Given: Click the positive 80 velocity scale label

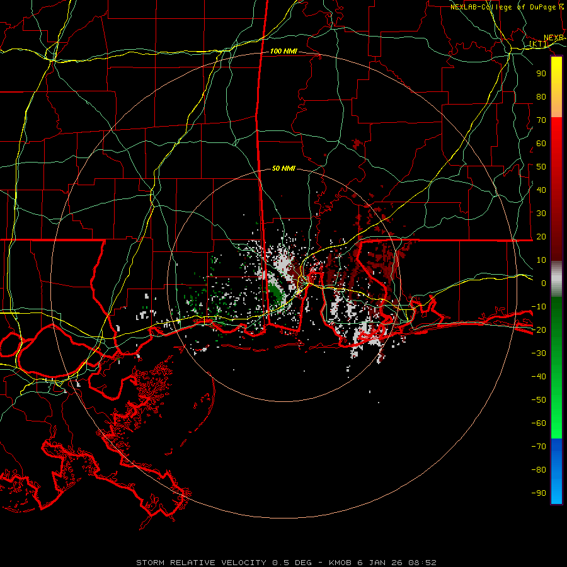Looking at the screenshot, I should click(x=541, y=96).
